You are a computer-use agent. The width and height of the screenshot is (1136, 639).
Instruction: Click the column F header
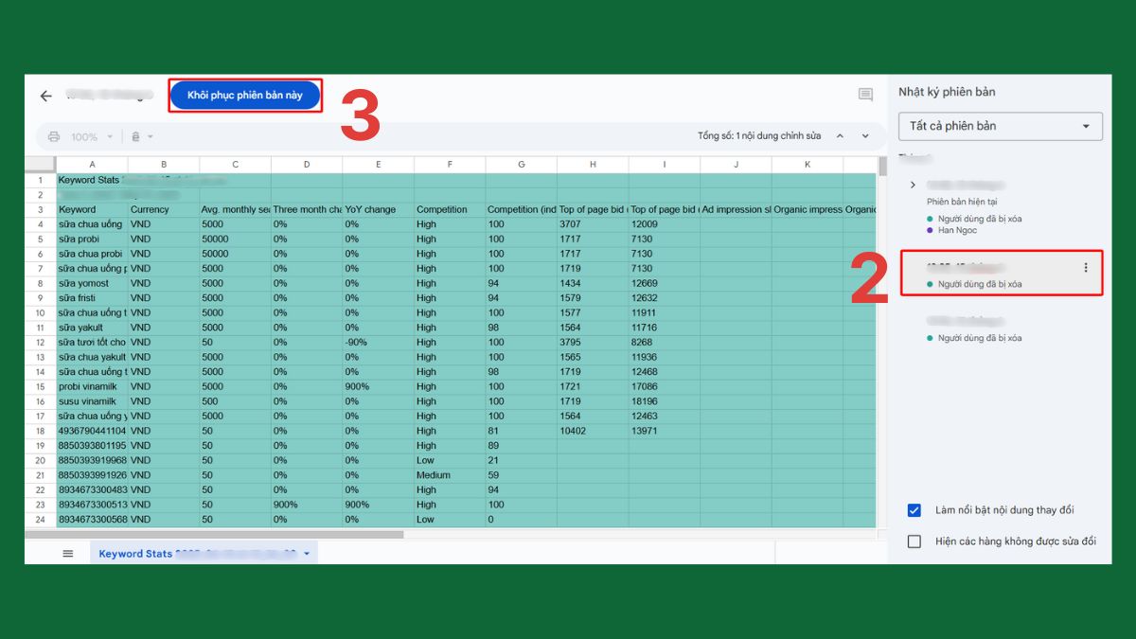pos(449,164)
